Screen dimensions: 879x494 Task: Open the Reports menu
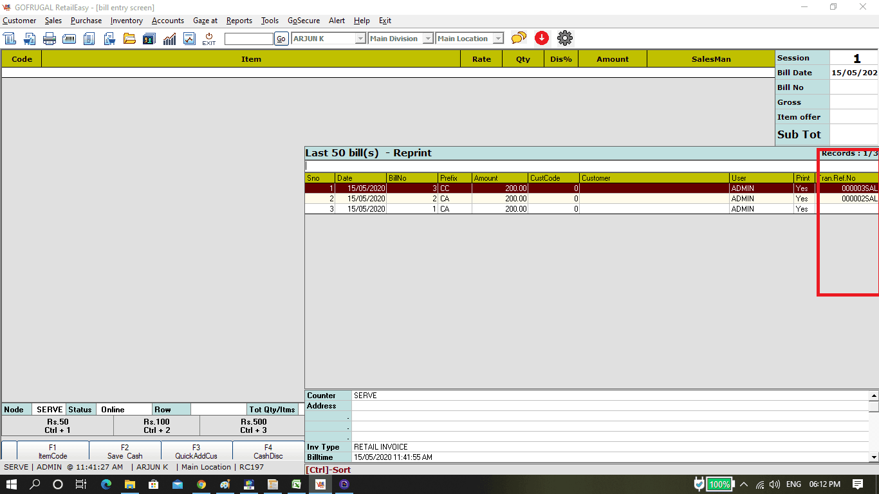(239, 21)
